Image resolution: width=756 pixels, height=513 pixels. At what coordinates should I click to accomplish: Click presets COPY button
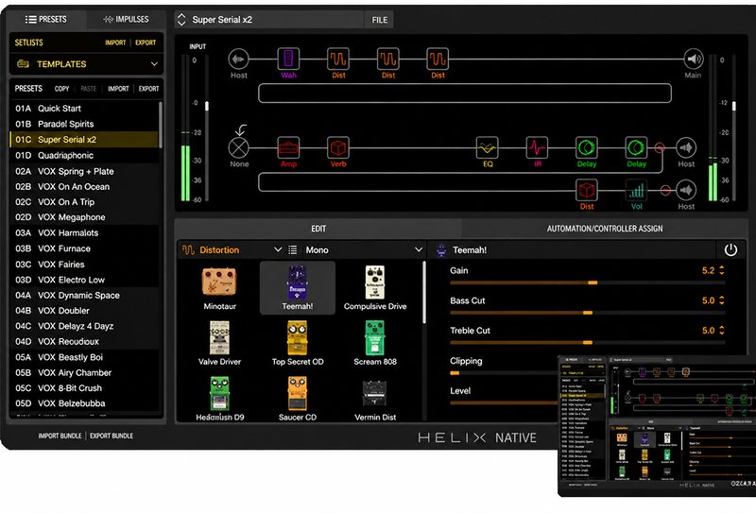[61, 89]
